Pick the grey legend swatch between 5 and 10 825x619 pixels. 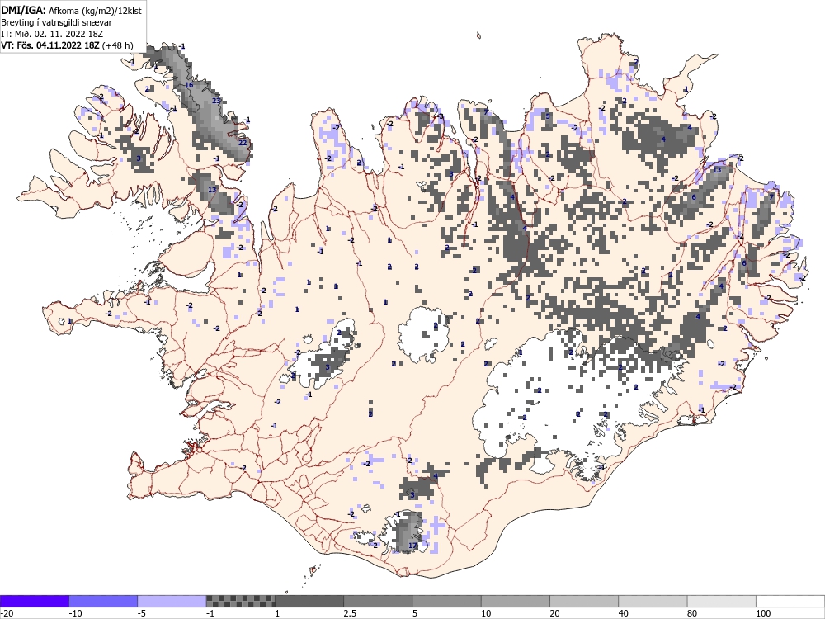(x=446, y=601)
